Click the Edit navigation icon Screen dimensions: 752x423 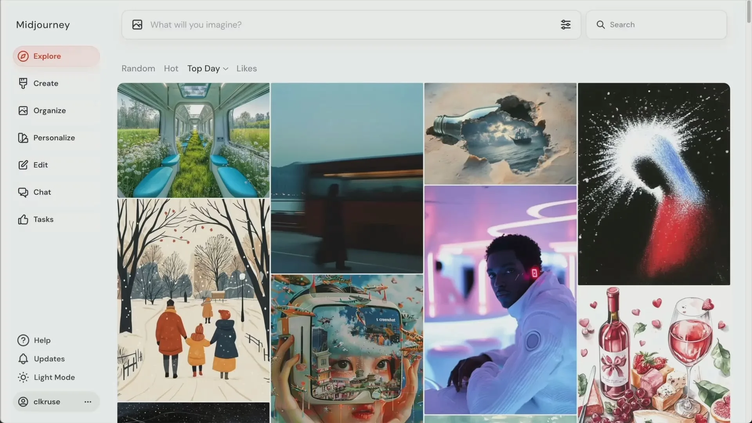23,165
